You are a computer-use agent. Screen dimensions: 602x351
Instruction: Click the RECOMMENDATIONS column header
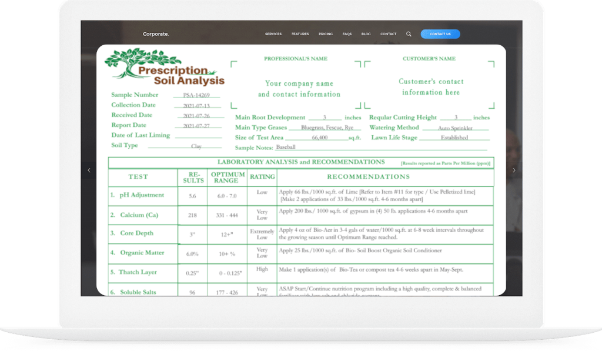coord(369,176)
